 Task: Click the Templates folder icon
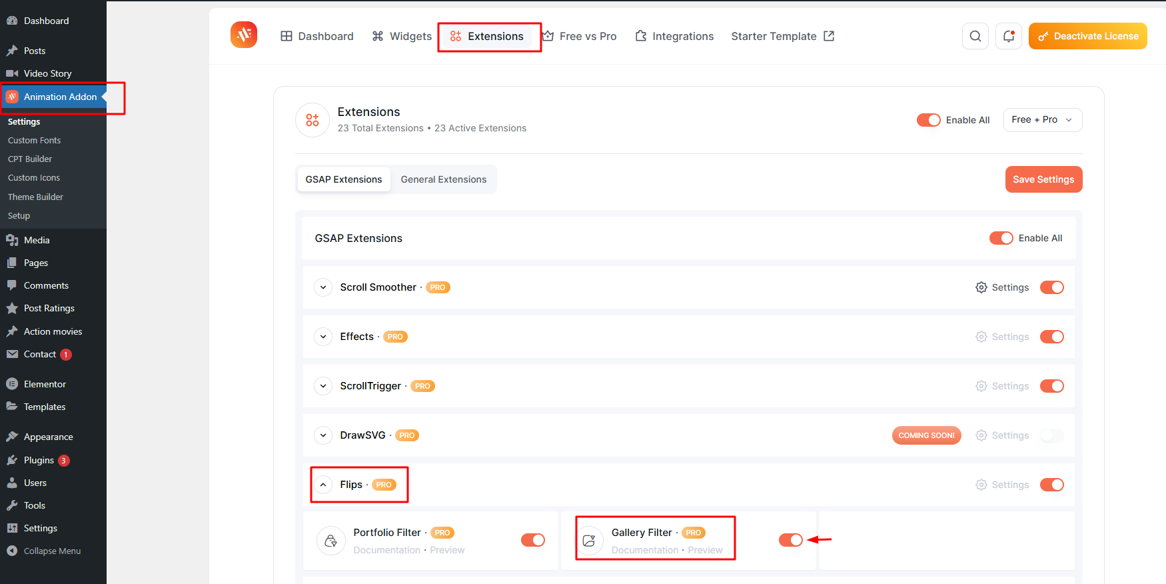(12, 407)
